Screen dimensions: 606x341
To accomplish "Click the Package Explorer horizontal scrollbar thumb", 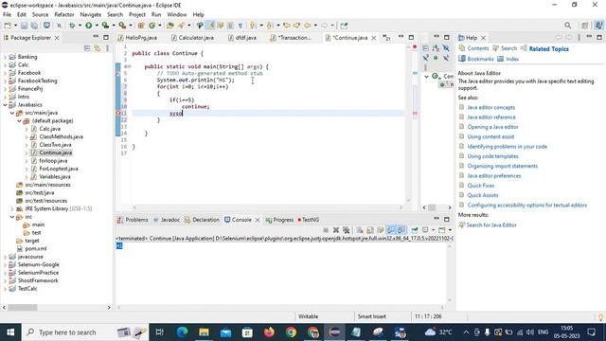I will [23, 307].
